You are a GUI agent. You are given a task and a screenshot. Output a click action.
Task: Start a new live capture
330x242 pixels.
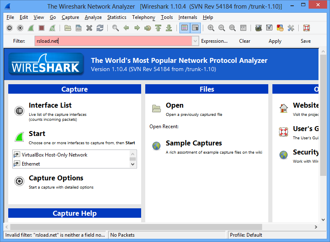[x=30, y=28]
